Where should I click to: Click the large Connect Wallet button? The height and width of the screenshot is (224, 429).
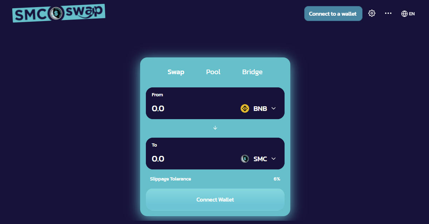tap(215, 200)
